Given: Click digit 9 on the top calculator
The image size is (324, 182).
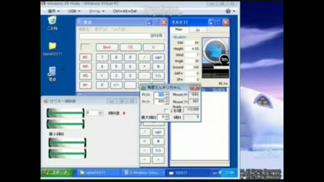Looking at the screenshot, I should pos(130,57).
